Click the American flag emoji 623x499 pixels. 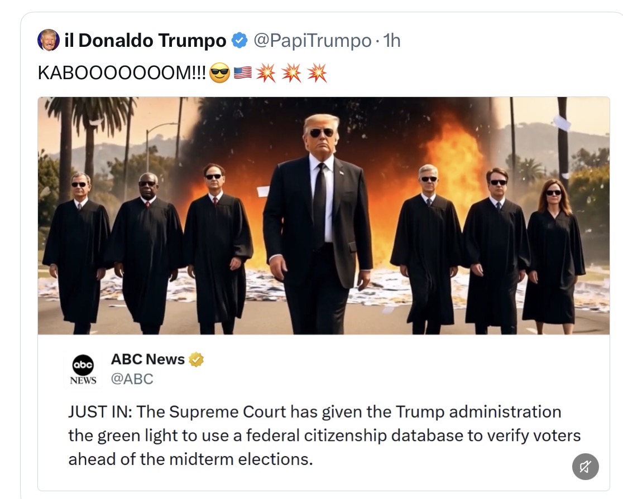point(242,73)
